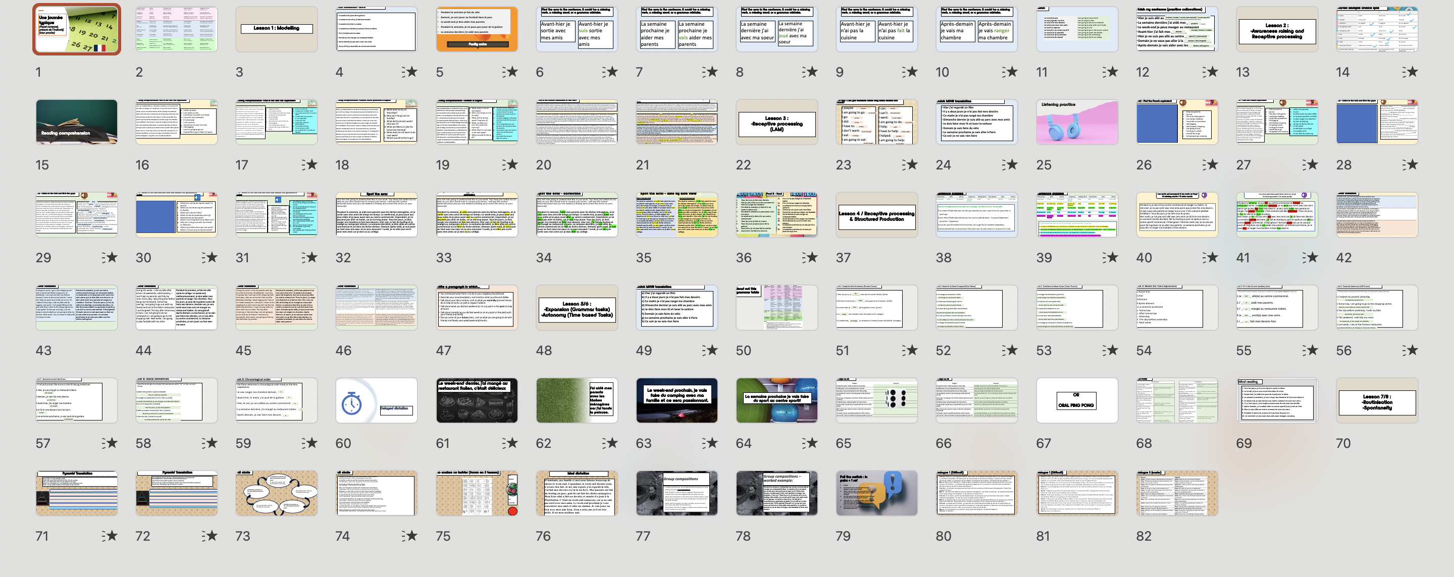The height and width of the screenshot is (577, 1454).
Task: Select the 'Group compositions' slide 77 thumbnail
Action: [x=677, y=493]
